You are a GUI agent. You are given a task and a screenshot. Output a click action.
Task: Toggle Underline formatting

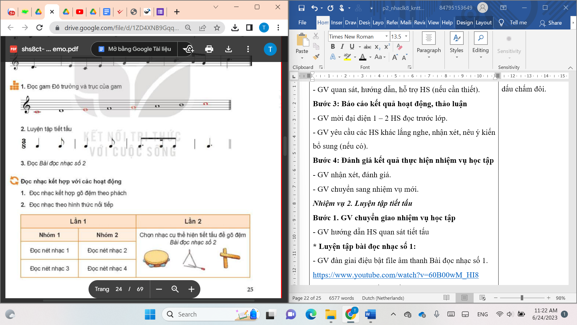352,47
